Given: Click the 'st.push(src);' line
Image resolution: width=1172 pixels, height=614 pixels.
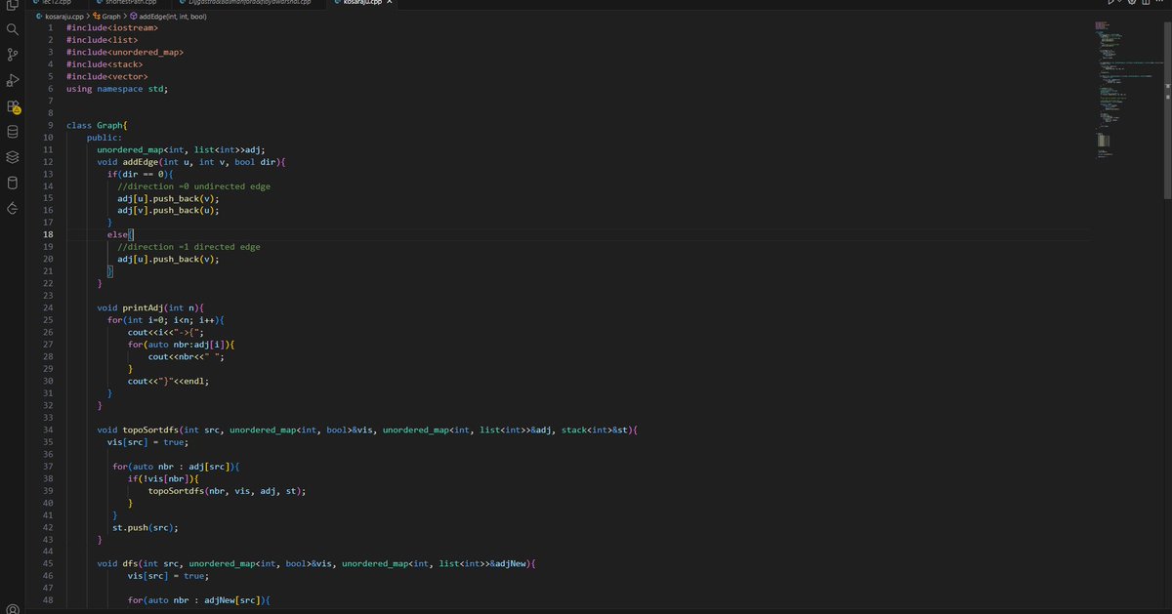Looking at the screenshot, I should pyautogui.click(x=145, y=527).
